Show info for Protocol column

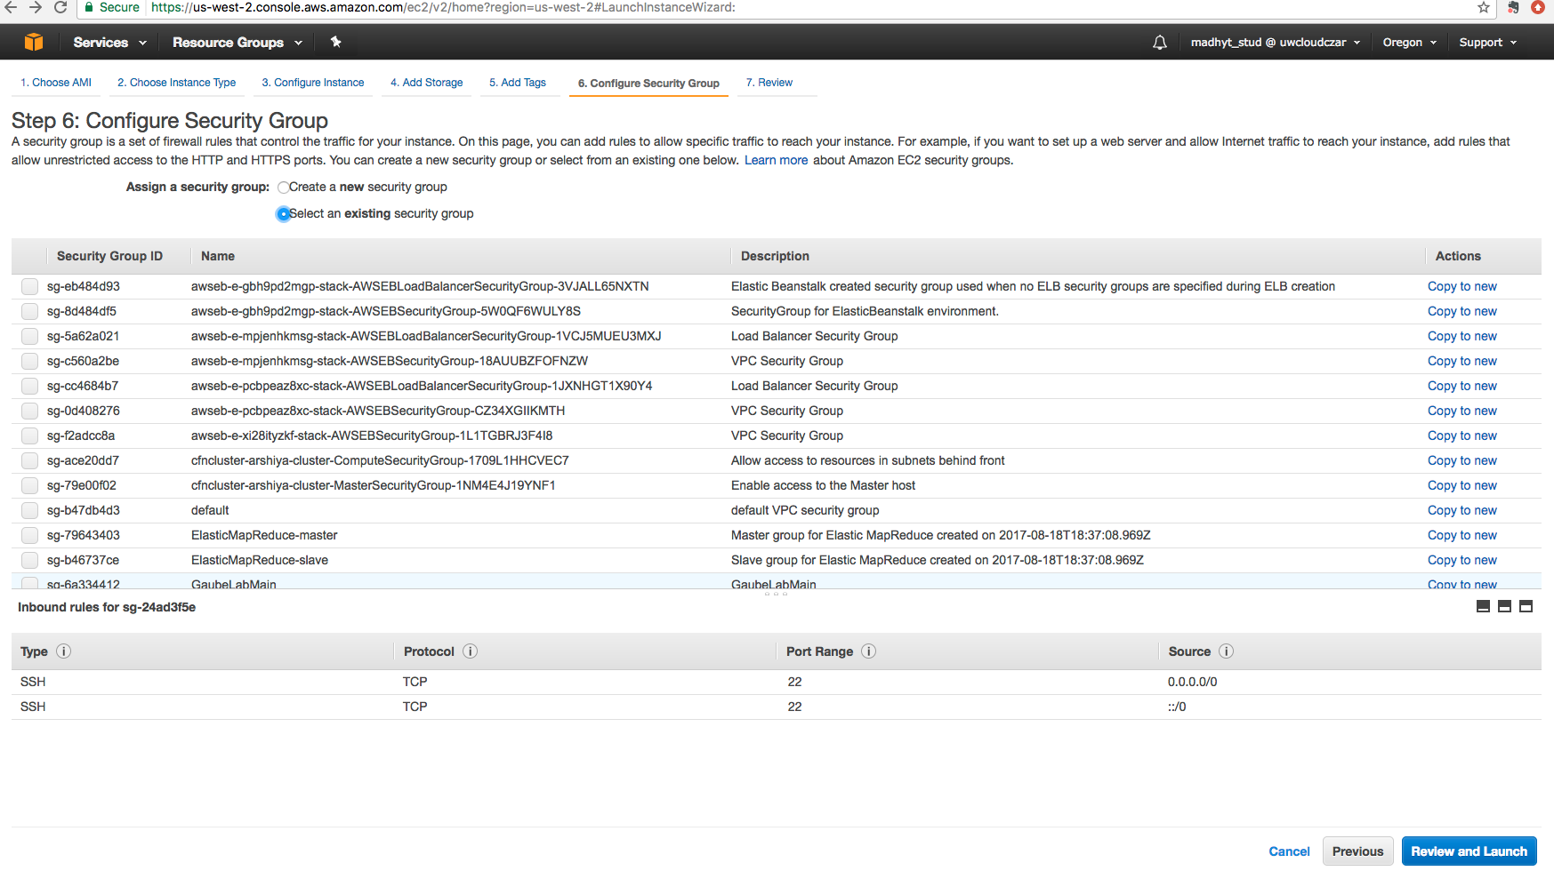click(471, 651)
